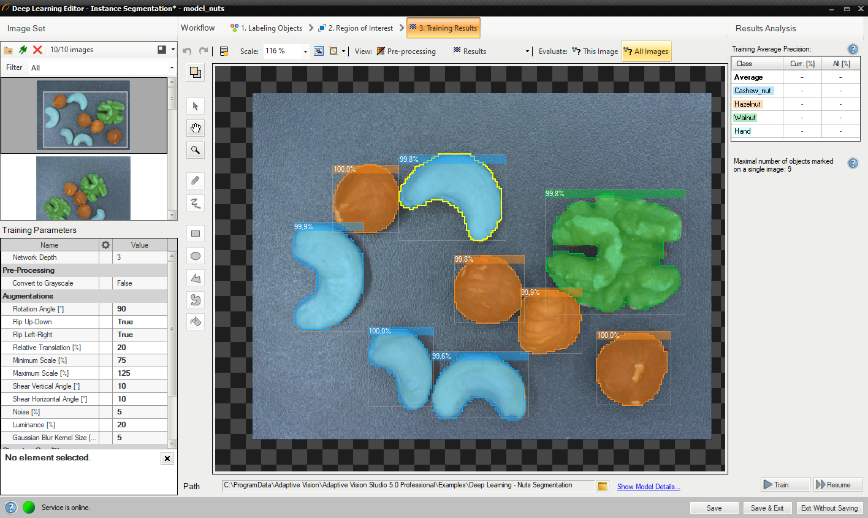The image size is (868, 518).
Task: Open the image Filter dropdown
Action: click(x=171, y=67)
